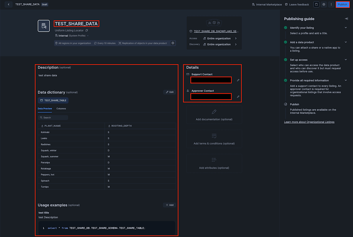Switch to the Data Preview tab
Image resolution: width=353 pixels, height=237 pixels.
[45, 109]
